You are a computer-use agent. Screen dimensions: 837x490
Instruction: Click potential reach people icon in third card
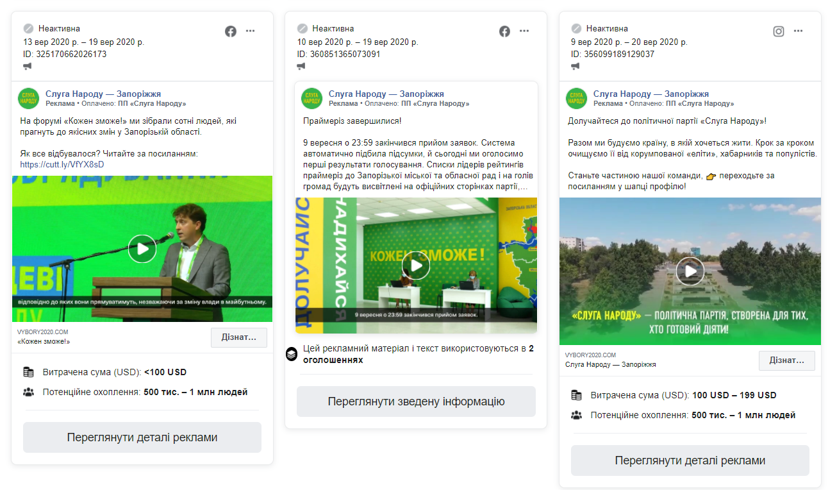coord(576,415)
